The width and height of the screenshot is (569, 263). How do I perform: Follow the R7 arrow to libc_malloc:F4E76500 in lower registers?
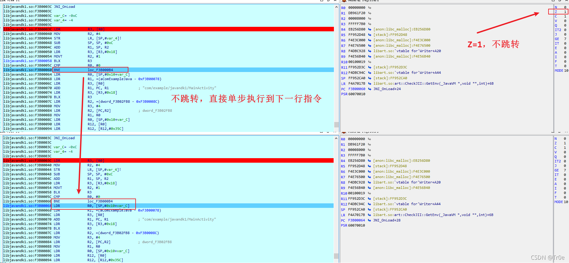pos(369,177)
